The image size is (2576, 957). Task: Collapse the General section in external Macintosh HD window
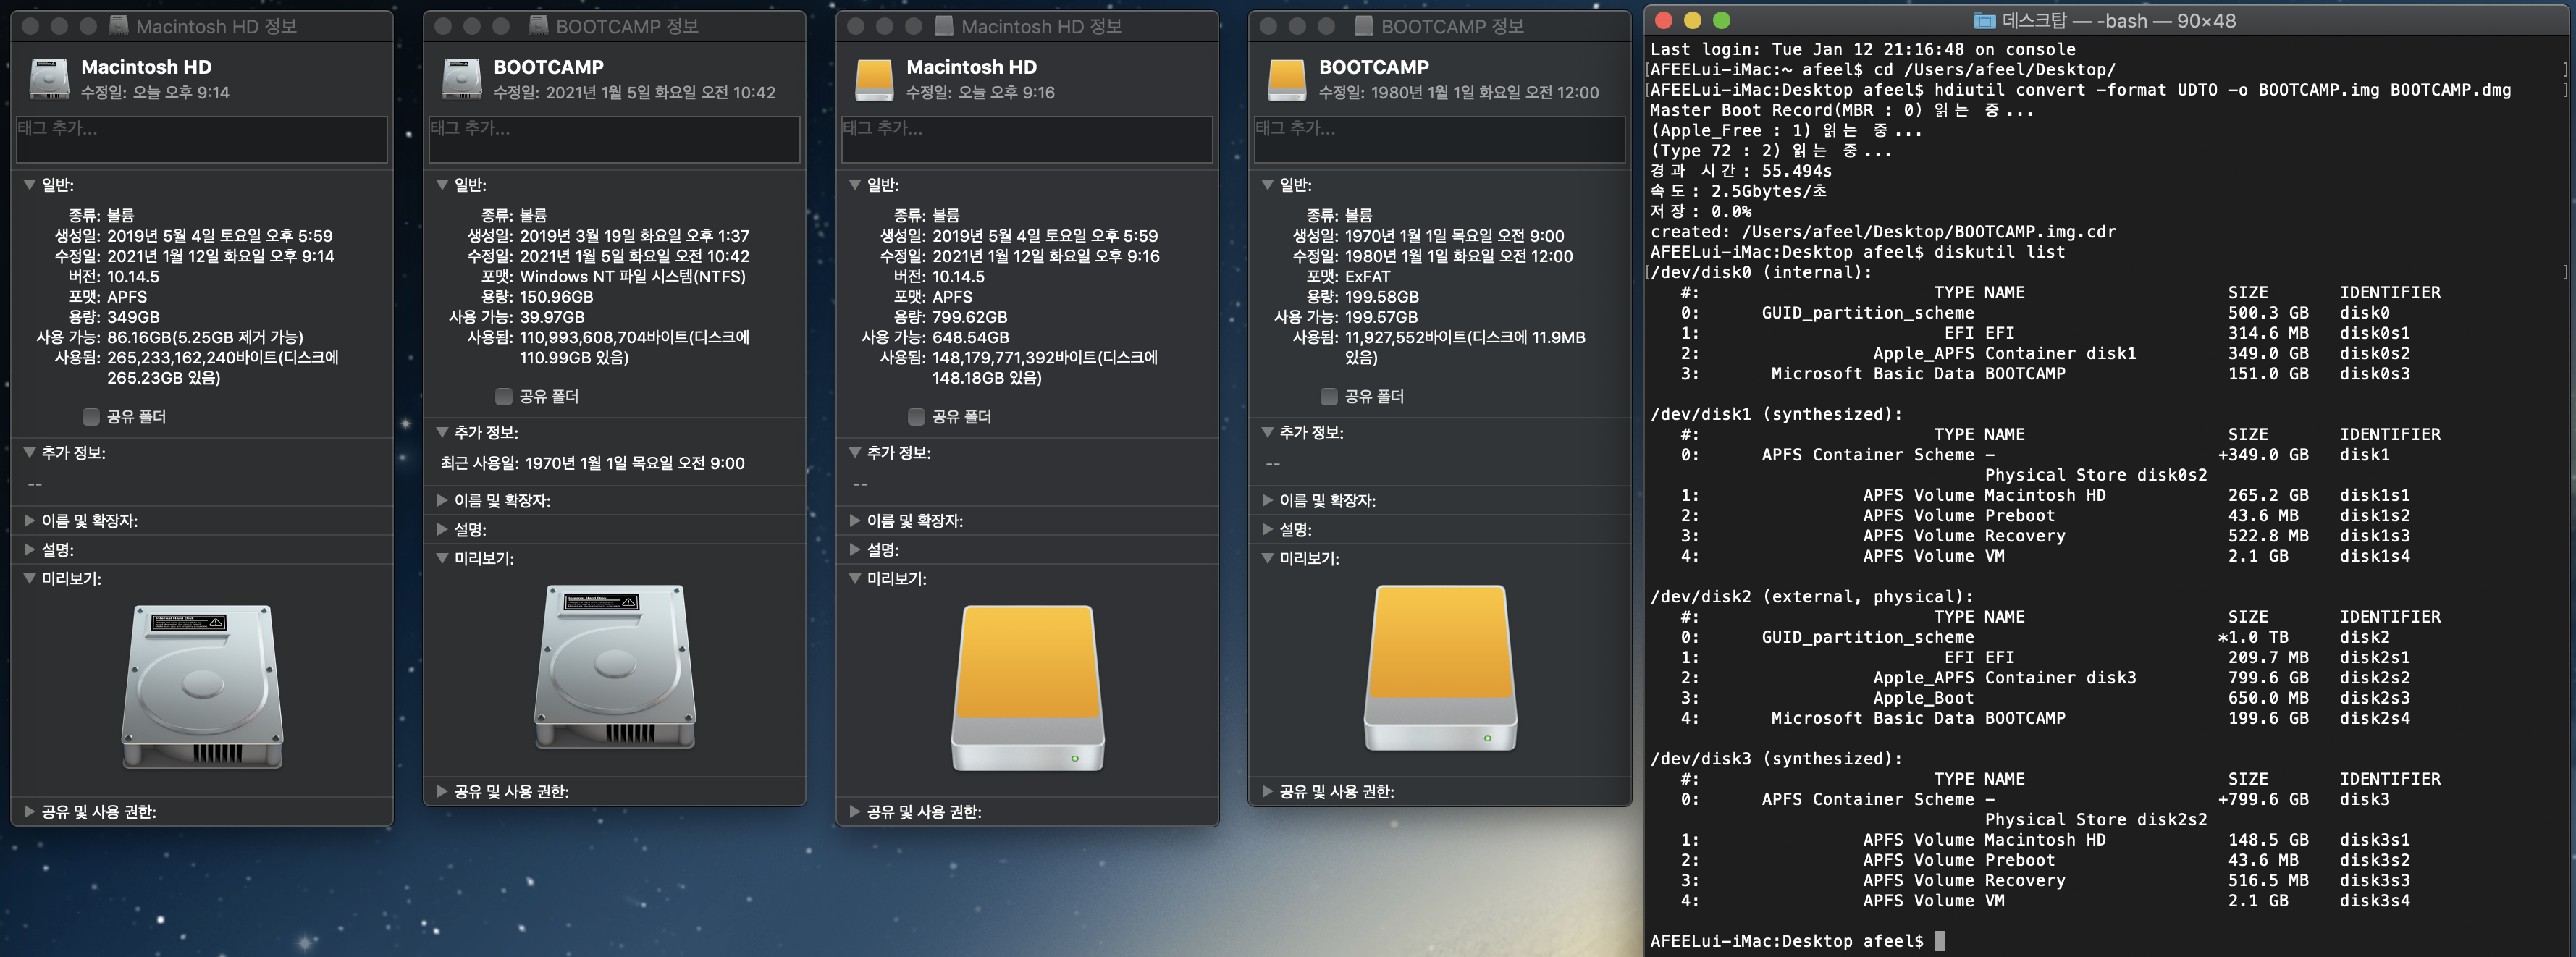(855, 185)
